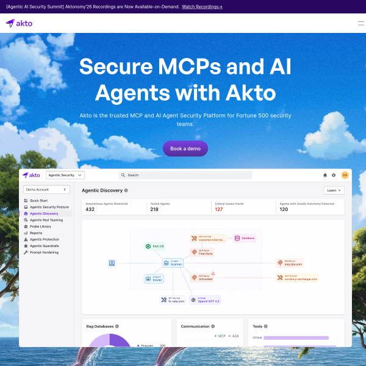
Task: Click the Akto logo in the site header
Action: [19, 23]
